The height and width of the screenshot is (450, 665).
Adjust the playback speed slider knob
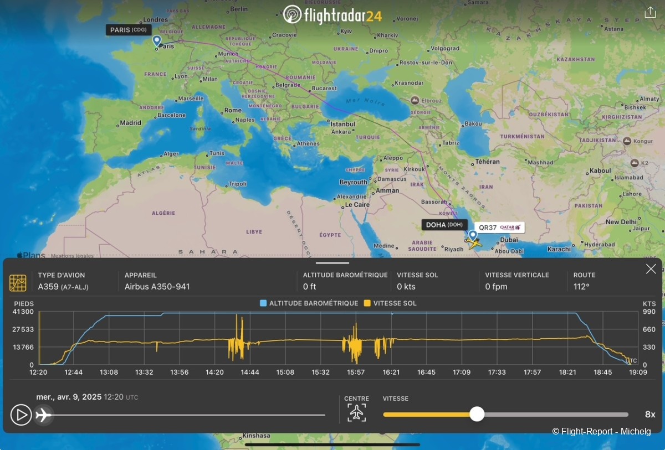[x=477, y=414]
